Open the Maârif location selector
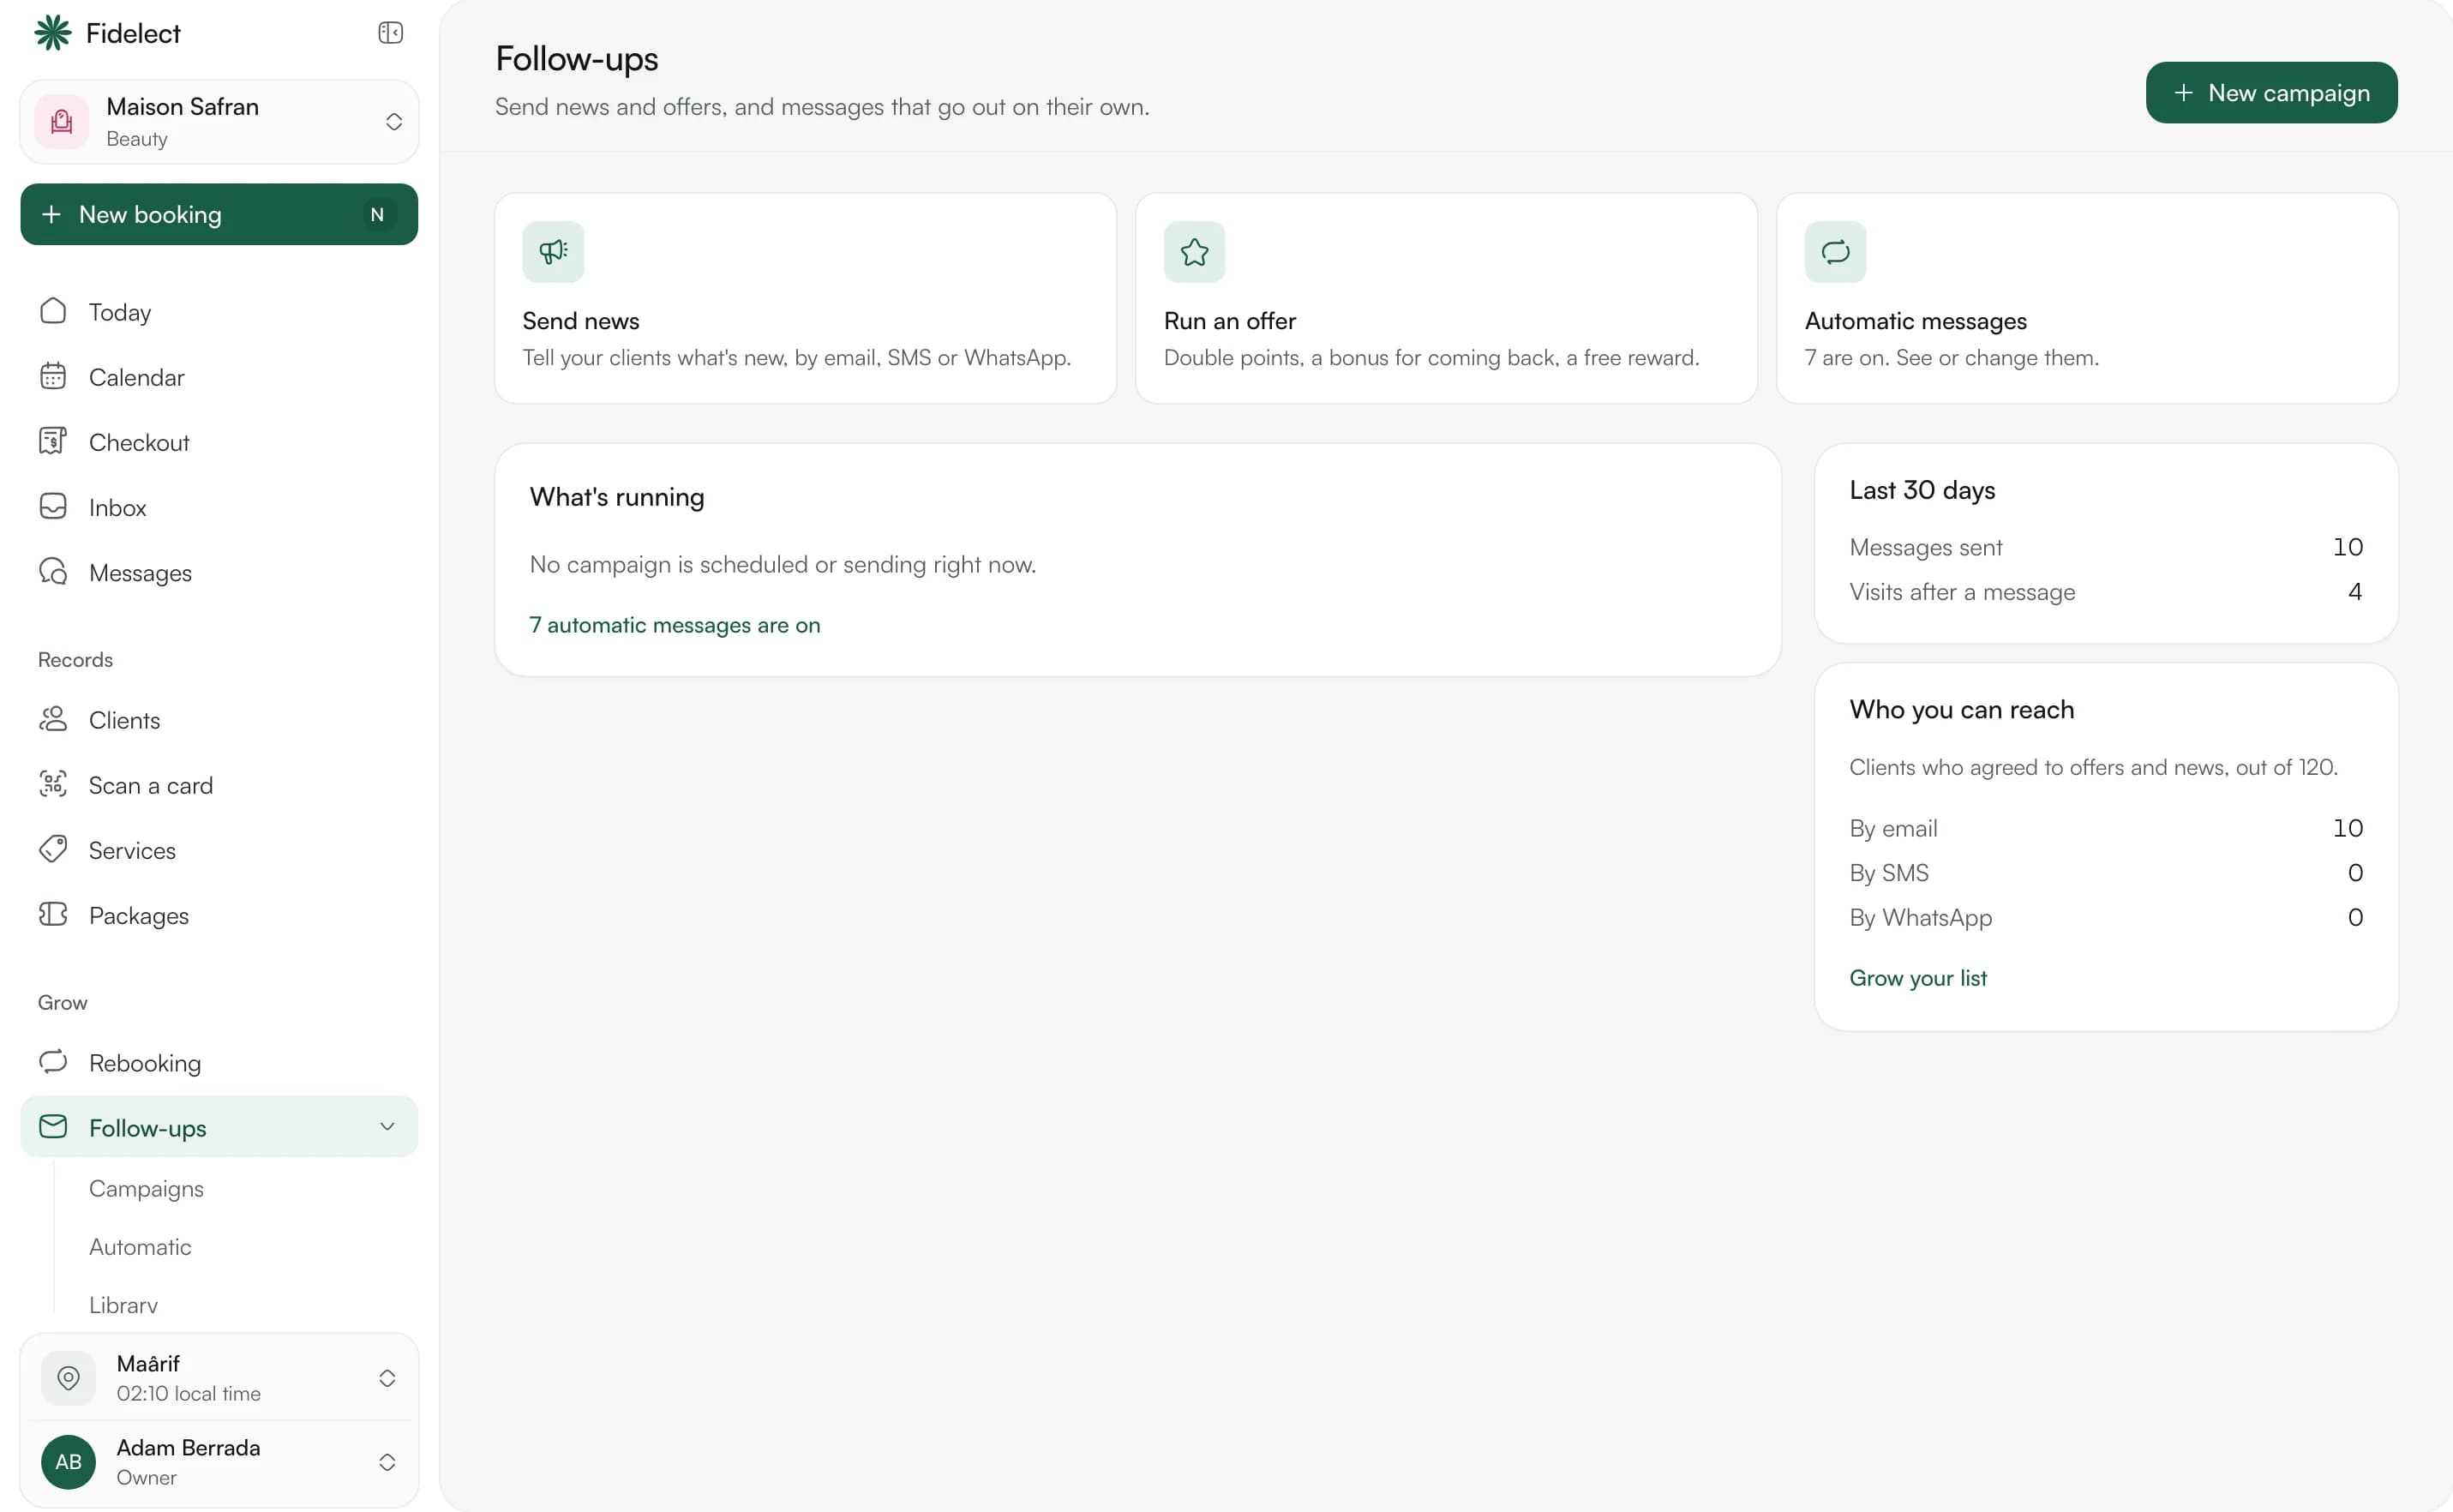The width and height of the screenshot is (2453, 1512). tap(219, 1377)
